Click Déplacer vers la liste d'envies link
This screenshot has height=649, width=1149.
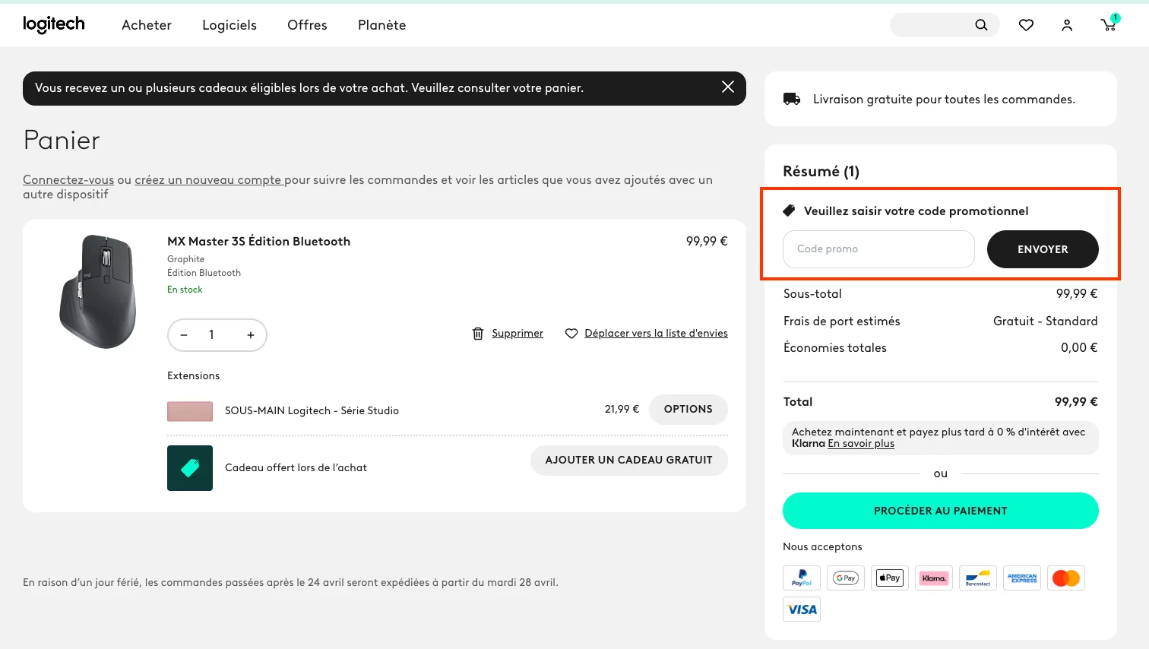pos(656,334)
